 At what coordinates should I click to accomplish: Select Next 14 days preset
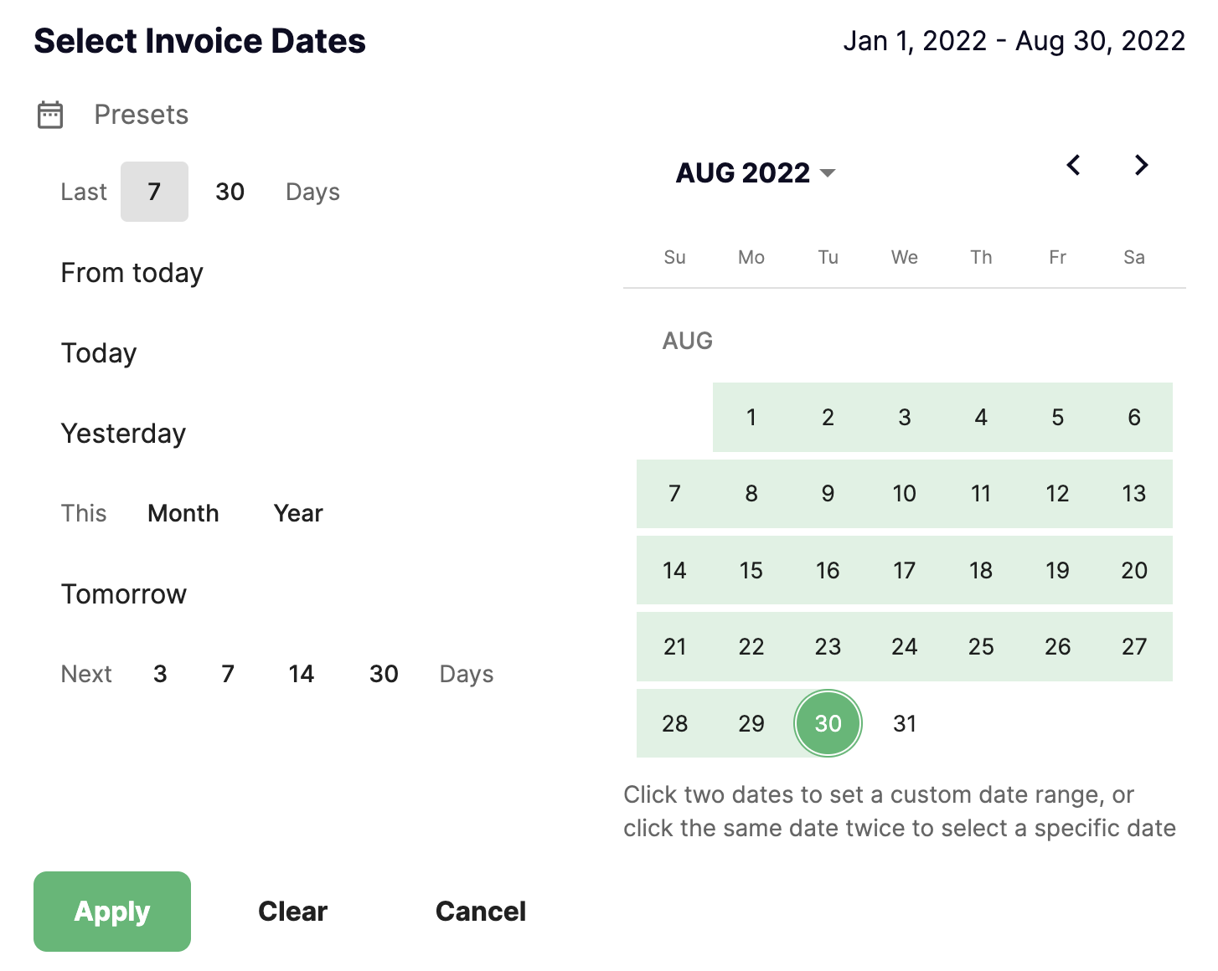pos(302,674)
